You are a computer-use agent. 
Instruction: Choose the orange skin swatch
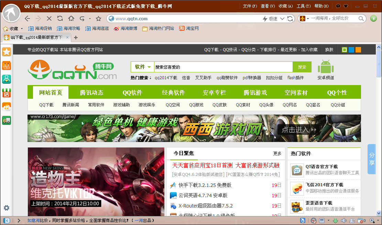358,50
